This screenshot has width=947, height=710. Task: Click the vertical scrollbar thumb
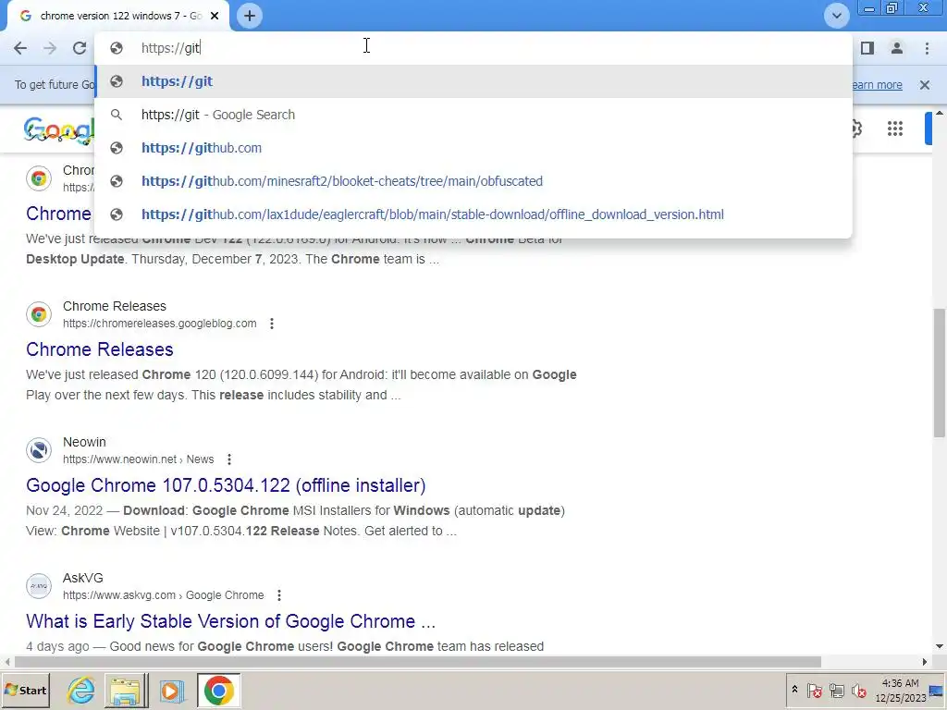tap(940, 373)
